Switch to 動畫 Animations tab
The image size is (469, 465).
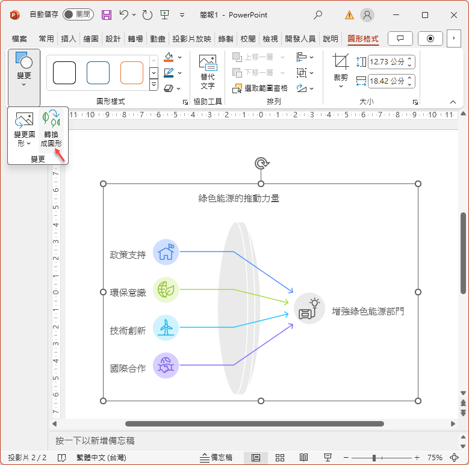158,39
